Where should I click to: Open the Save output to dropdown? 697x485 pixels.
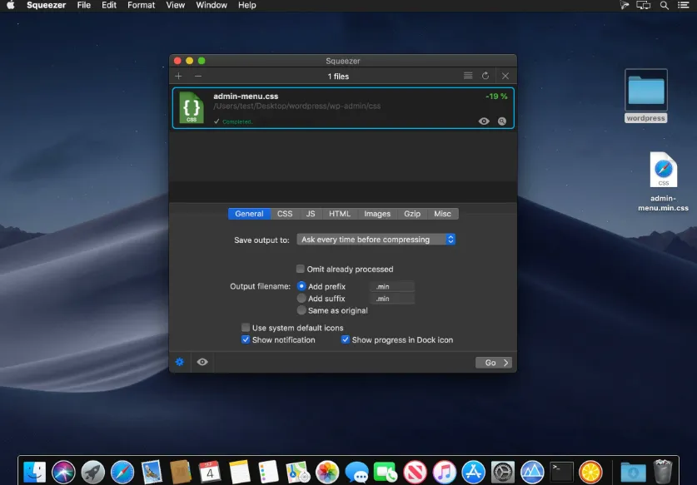pos(376,240)
